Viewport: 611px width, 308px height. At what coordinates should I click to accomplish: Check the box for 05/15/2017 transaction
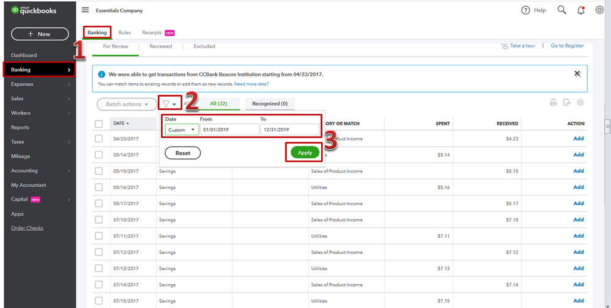[x=99, y=171]
